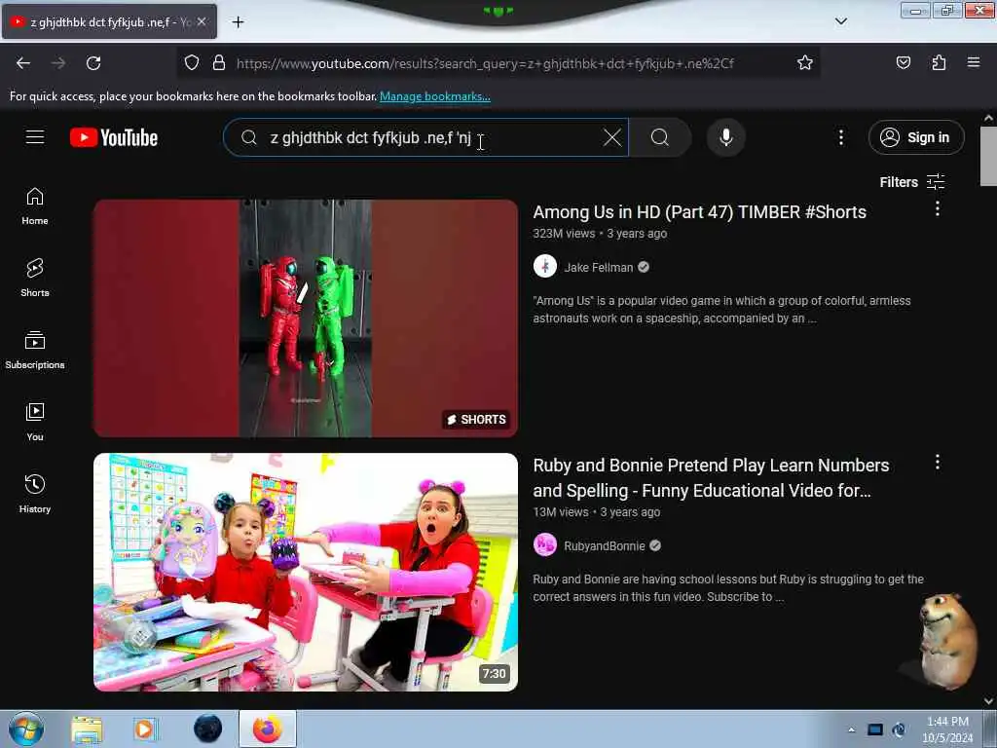
Task: Click RubyandBonnie channel avatar
Action: (545, 545)
